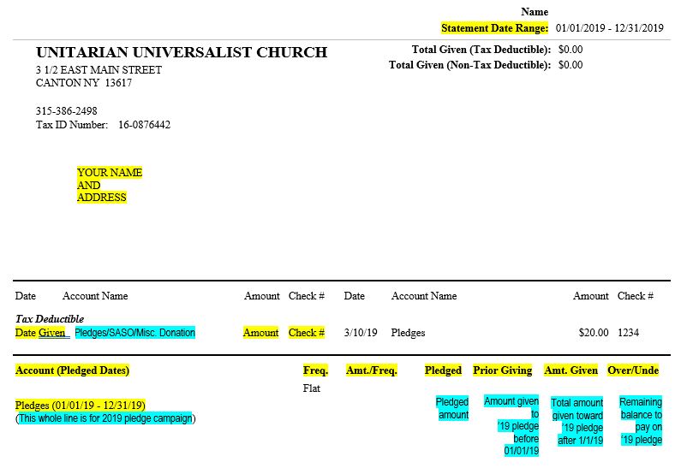Click the 'Pledges' account entry beside 3/10/19

pyautogui.click(x=408, y=333)
